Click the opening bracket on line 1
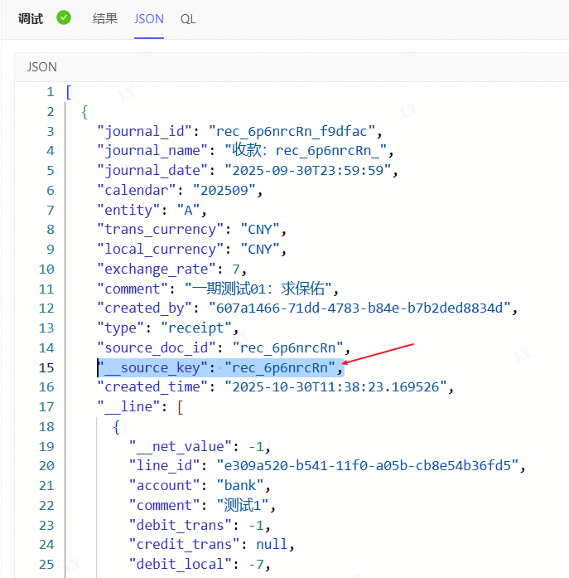Image resolution: width=569 pixels, height=578 pixels. point(69,92)
